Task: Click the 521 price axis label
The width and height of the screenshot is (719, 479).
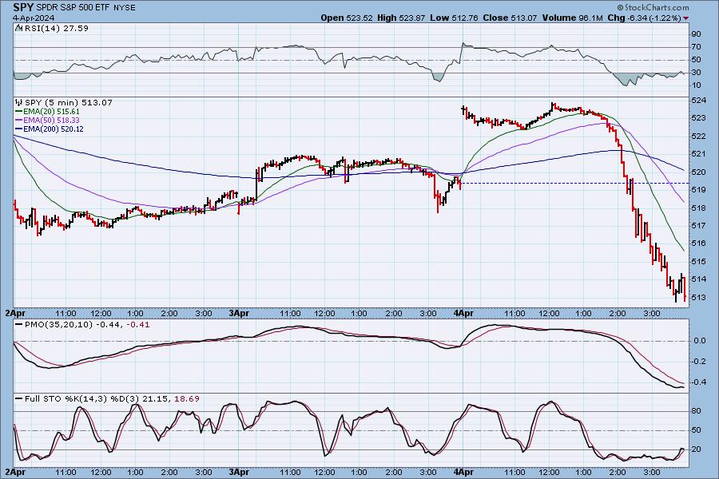Action: tap(698, 154)
